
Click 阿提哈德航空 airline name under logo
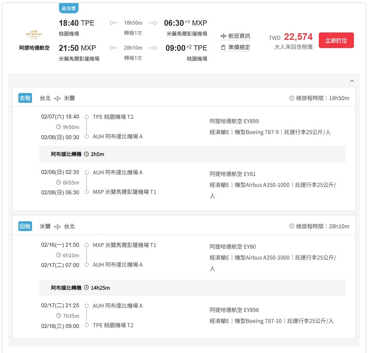[34, 48]
